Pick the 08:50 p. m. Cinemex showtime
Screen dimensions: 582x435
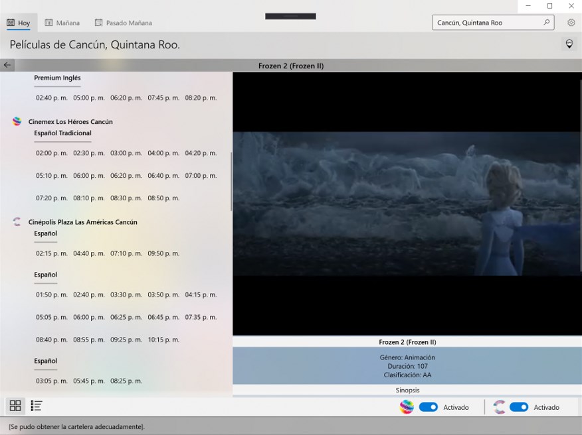pyautogui.click(x=163, y=198)
